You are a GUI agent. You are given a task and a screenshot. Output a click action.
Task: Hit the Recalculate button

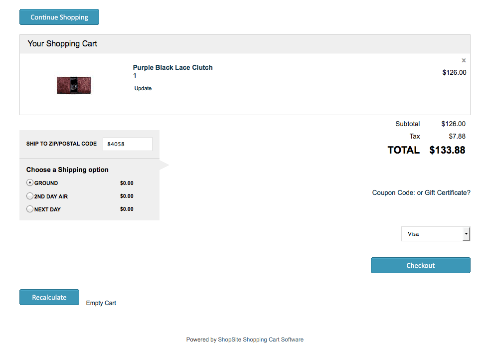coord(49,297)
